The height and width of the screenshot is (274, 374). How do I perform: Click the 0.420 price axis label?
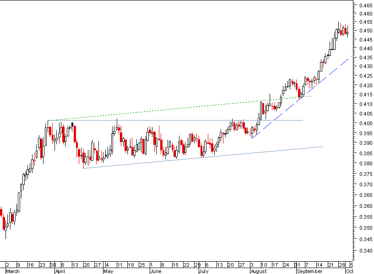366,85
